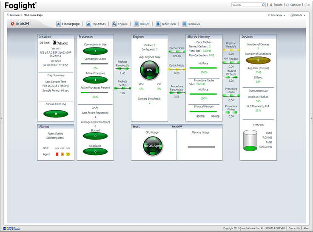Click the Physical Writes/s flow
This screenshot has height=232, width=313.
click(231, 77)
